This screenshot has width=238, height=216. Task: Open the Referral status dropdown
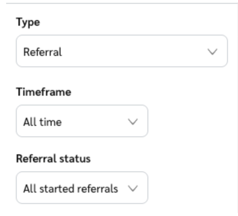(x=82, y=188)
